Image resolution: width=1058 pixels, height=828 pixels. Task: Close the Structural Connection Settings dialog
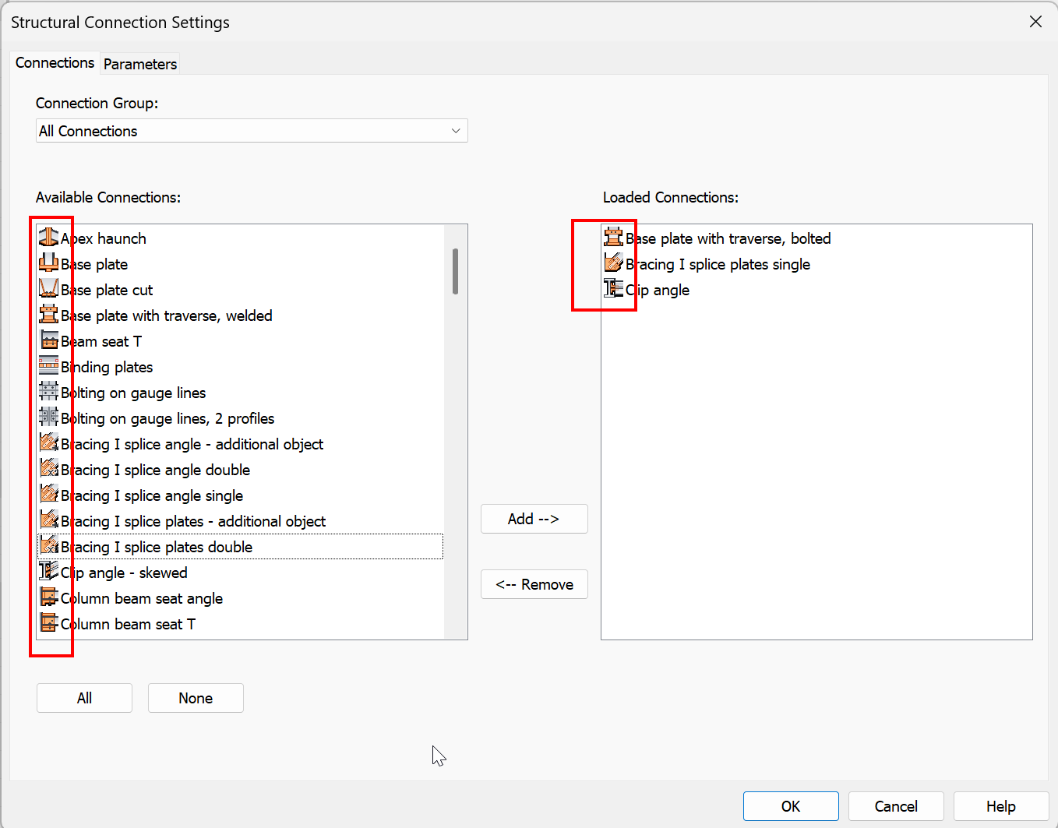1035,22
